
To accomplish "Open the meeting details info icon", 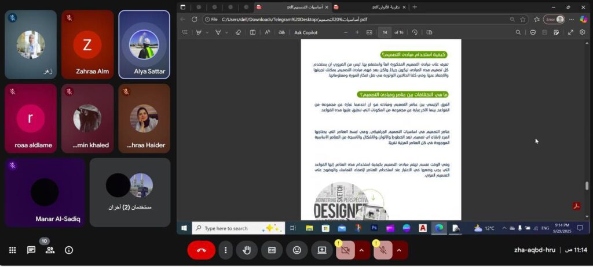I will tap(69, 250).
